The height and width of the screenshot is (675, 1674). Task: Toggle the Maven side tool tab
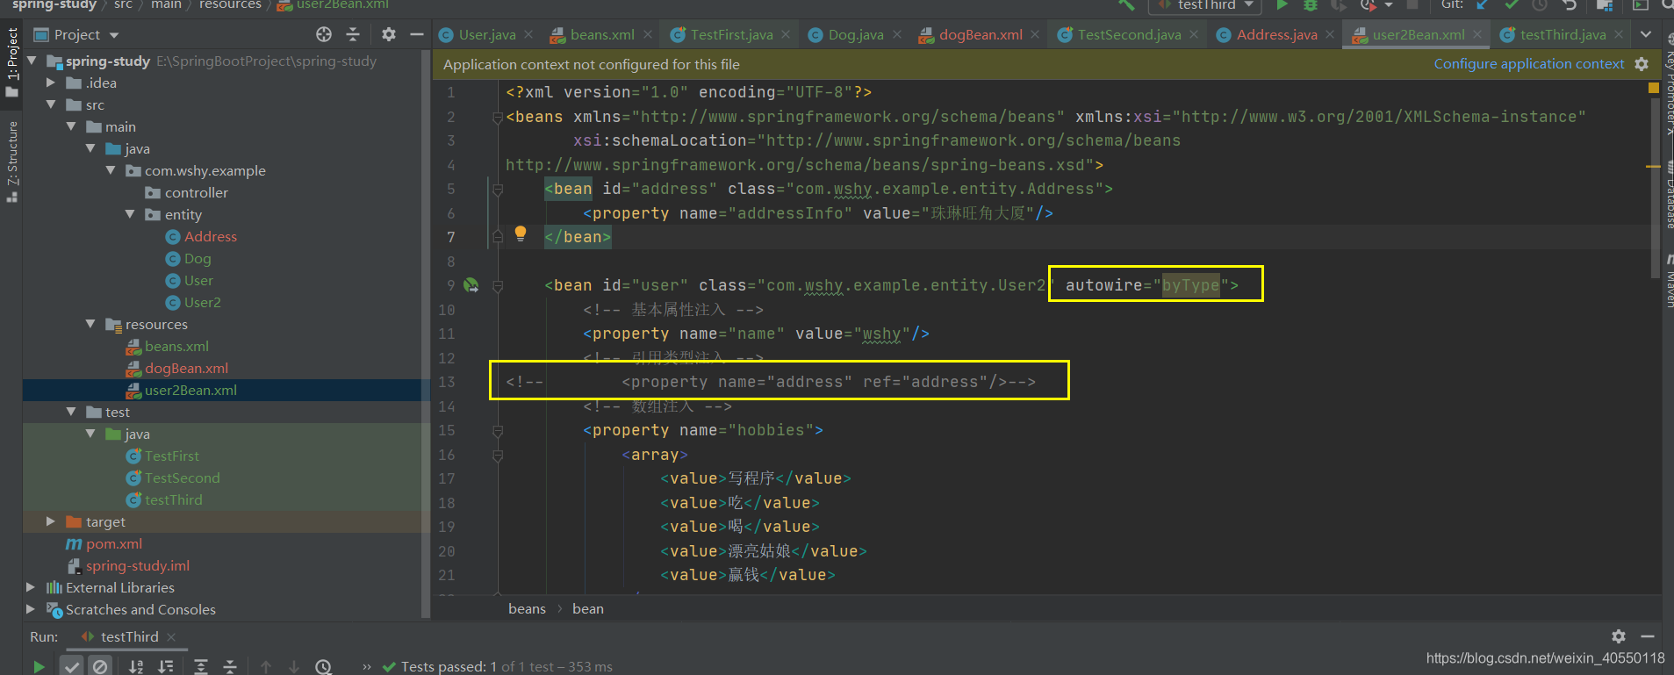coord(1668,281)
